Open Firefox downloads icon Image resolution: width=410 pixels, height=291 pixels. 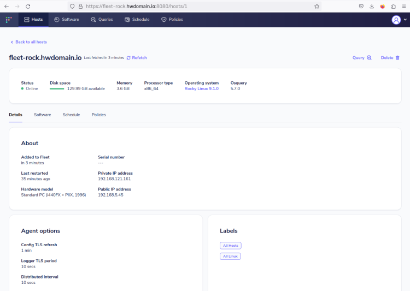tap(372, 6)
